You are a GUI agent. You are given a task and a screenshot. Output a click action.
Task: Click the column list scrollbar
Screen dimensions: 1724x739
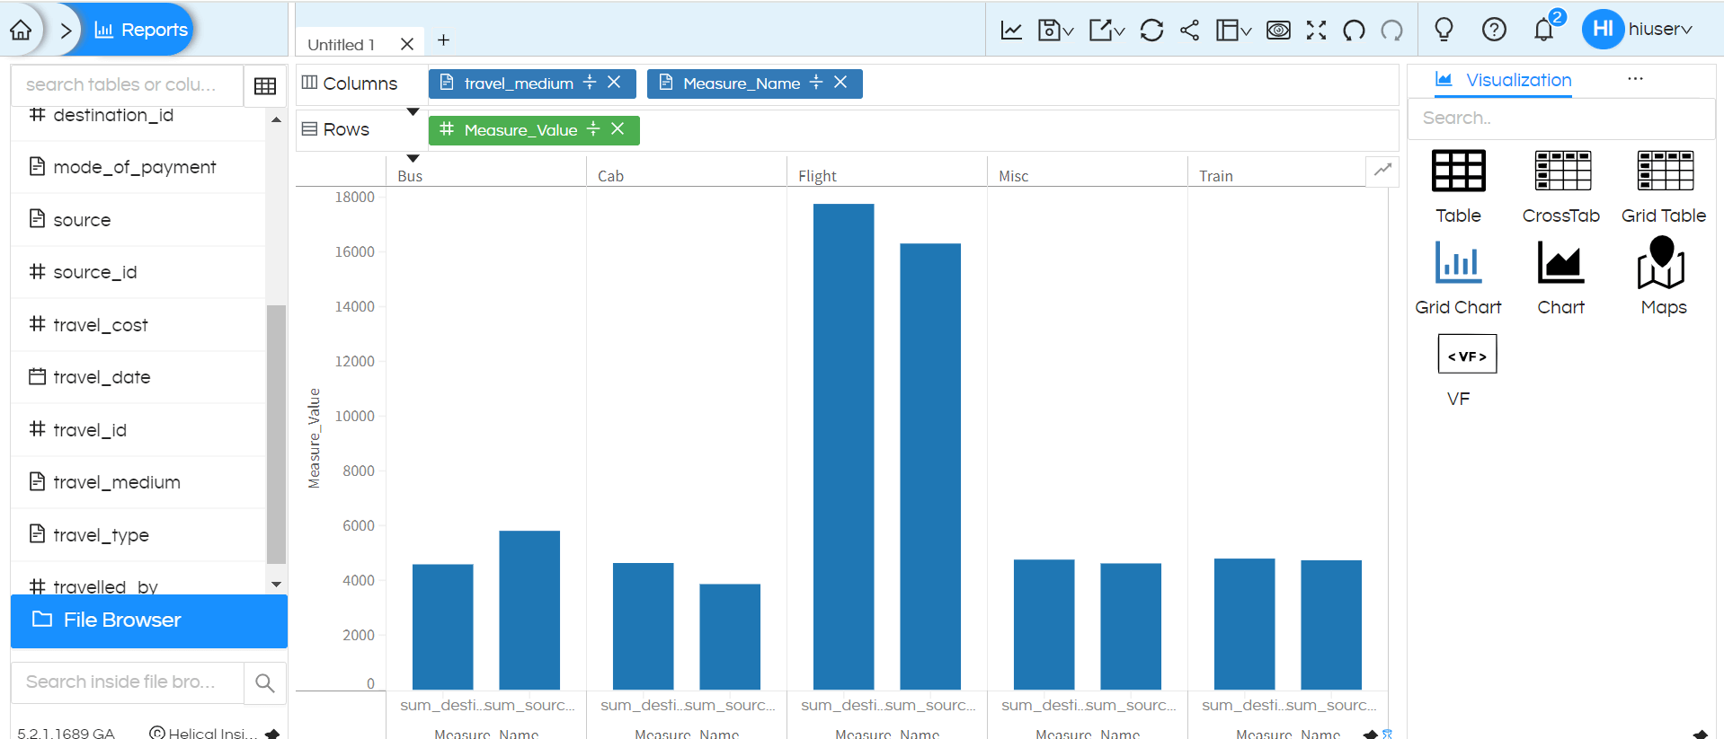276,433
